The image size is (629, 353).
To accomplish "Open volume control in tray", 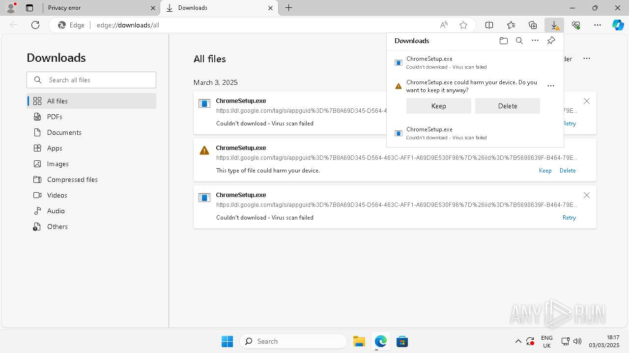I will pos(577,341).
